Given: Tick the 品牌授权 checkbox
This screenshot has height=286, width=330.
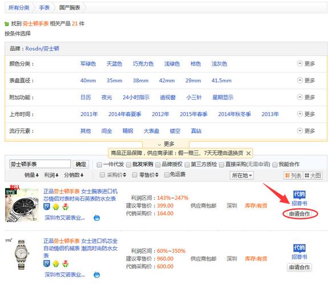Looking at the screenshot, I should (x=158, y=165).
